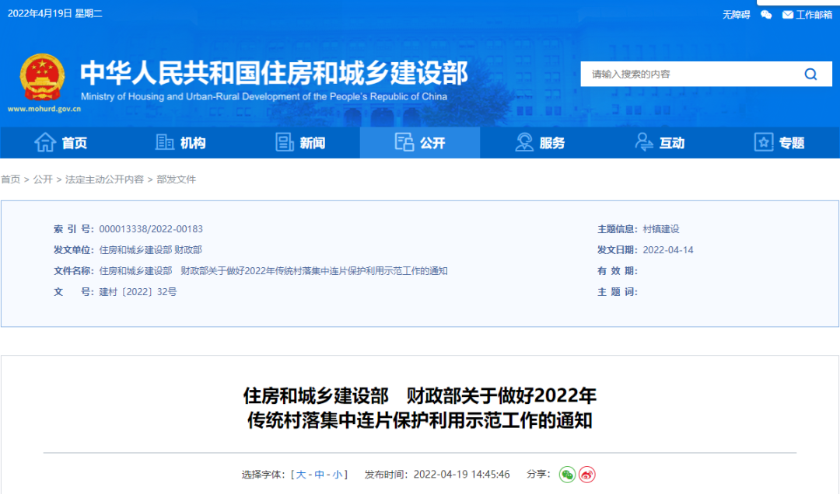Open the WeChat icon in top bar

pos(767,15)
